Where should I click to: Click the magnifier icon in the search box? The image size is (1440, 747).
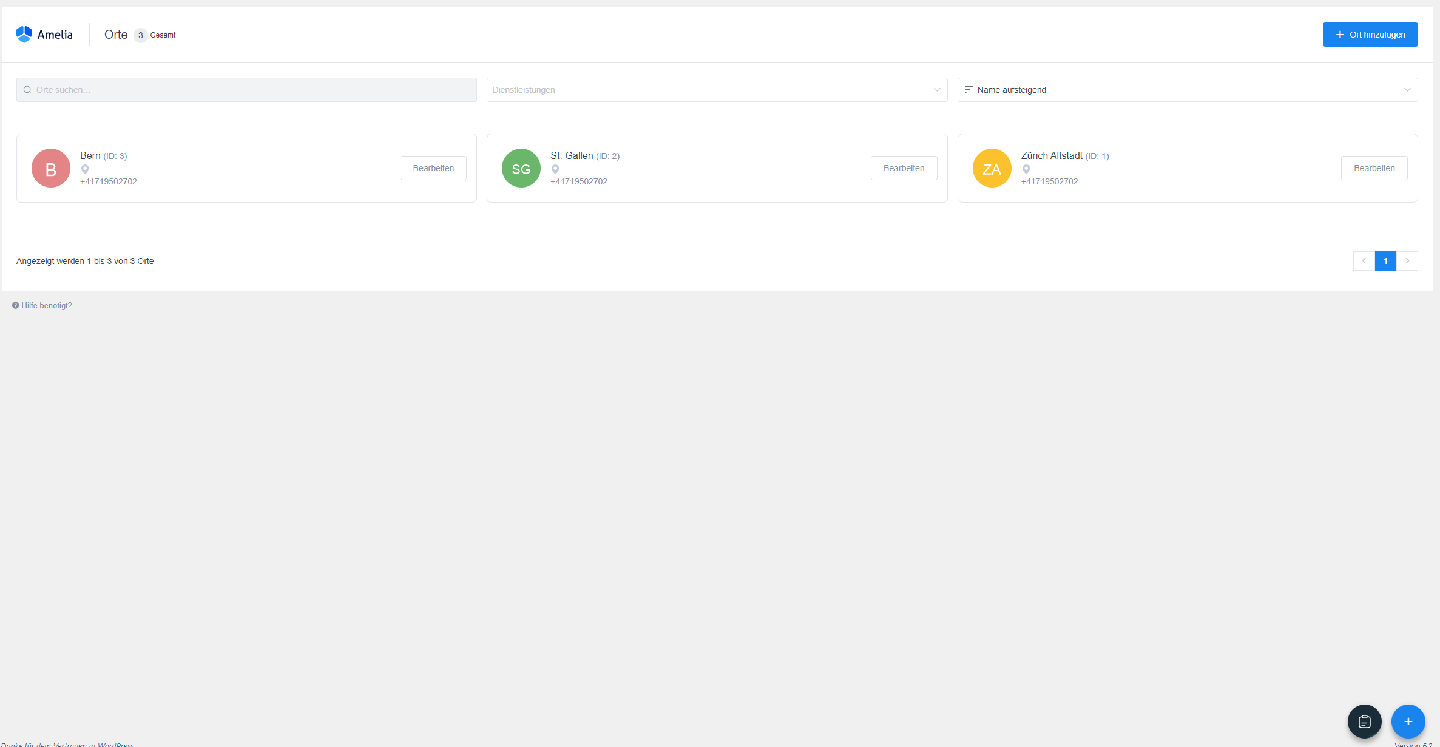[27, 90]
